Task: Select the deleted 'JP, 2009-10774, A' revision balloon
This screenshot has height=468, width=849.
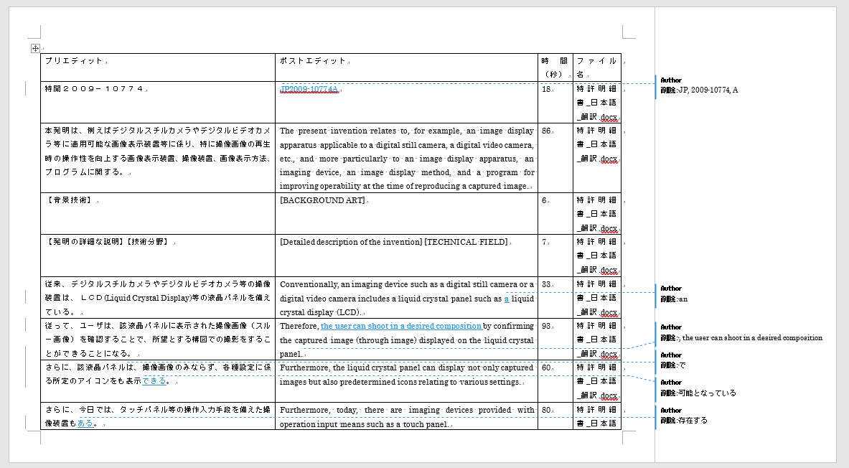Action: (x=699, y=90)
